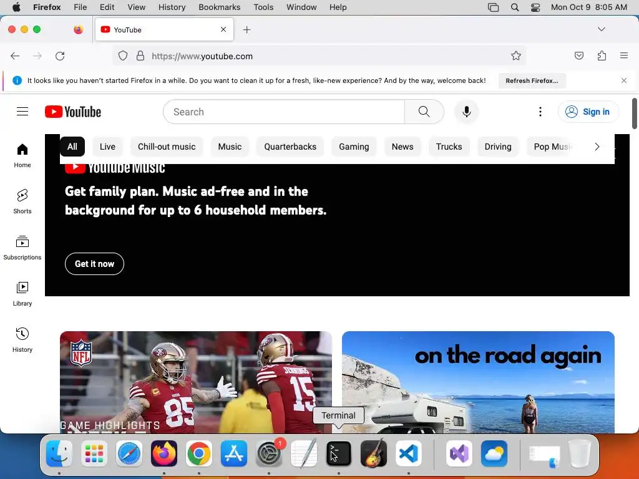The width and height of the screenshot is (639, 479).
Task: Open tracking protection shield icon
Action: point(123,56)
